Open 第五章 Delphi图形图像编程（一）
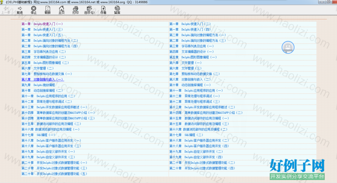The image size is (337, 183). click(x=193, y=57)
